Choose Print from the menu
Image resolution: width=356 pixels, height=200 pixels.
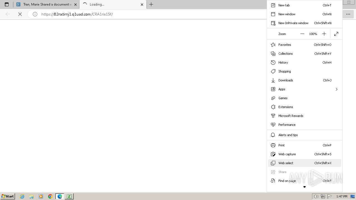pyautogui.click(x=305, y=145)
